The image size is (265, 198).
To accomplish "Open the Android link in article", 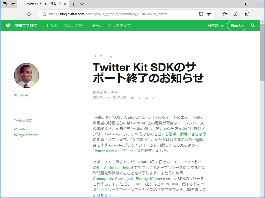I will click(111, 168).
